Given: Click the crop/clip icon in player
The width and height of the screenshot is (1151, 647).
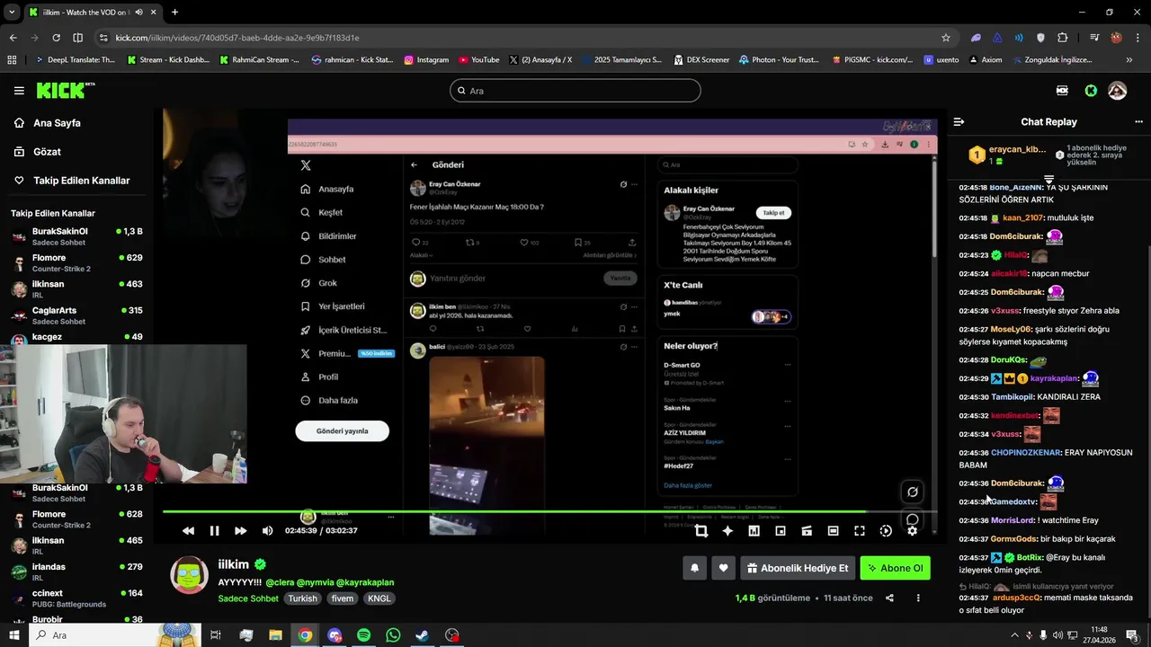Looking at the screenshot, I should coord(701,531).
